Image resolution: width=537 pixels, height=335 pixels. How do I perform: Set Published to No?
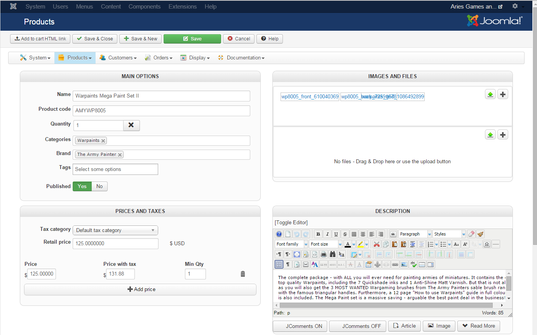[x=99, y=186]
